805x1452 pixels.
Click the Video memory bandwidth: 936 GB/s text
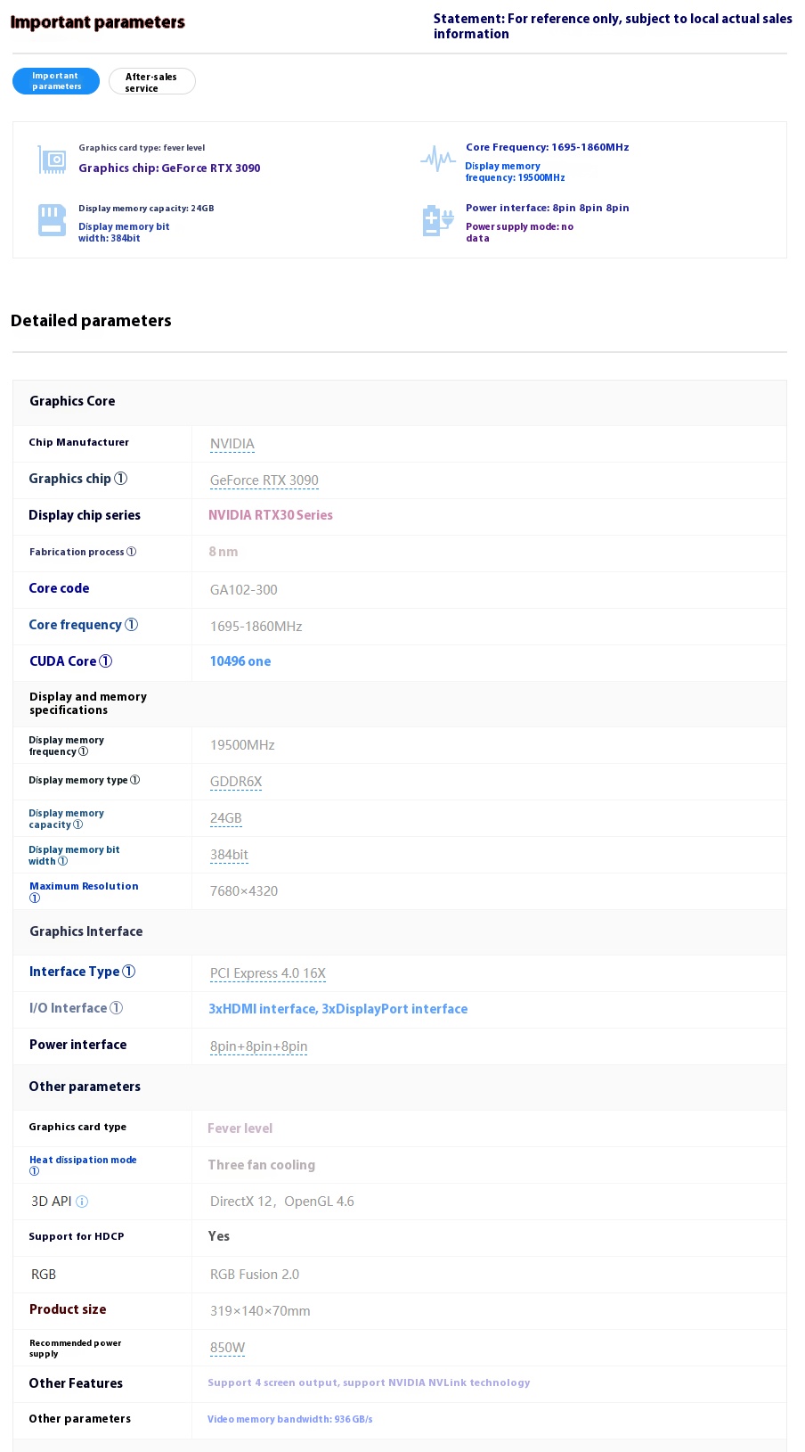(290, 1419)
